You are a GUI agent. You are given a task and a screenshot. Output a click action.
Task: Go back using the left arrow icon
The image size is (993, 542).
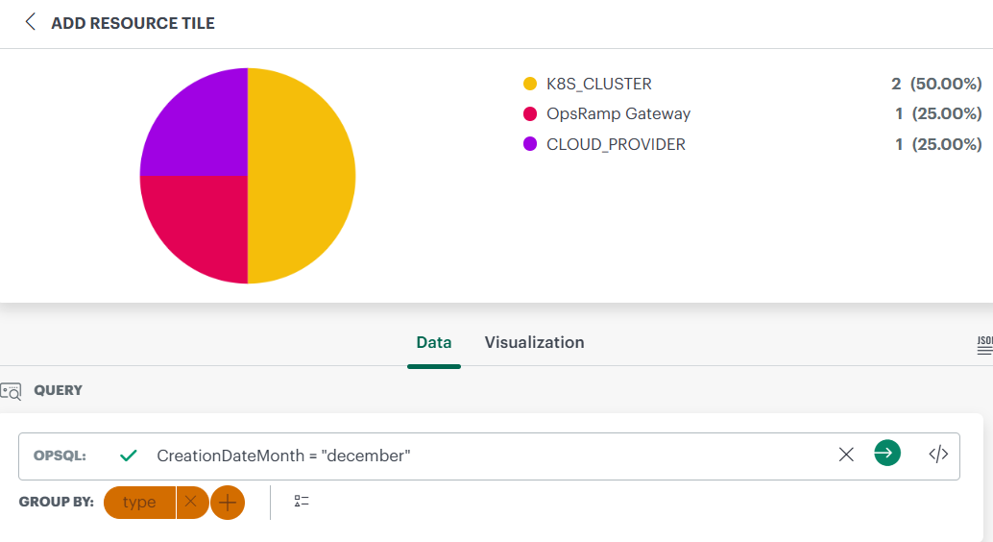[30, 22]
